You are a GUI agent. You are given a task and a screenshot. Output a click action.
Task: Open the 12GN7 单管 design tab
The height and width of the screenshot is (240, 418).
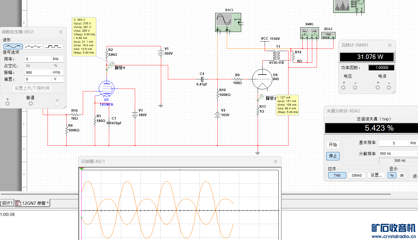tap(32, 203)
